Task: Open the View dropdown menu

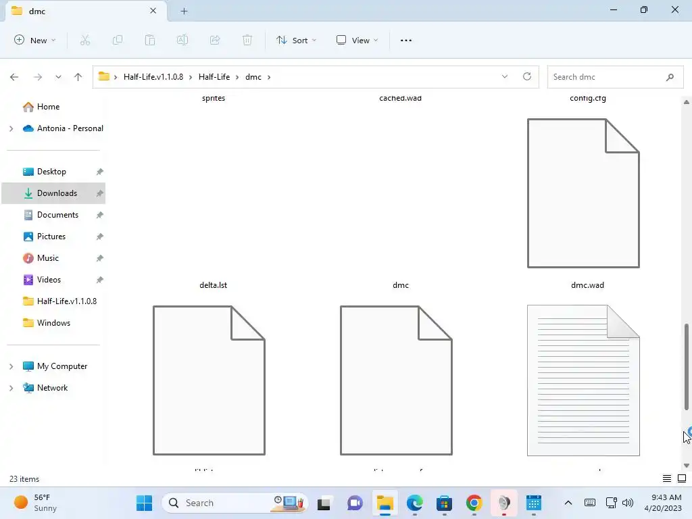Action: pyautogui.click(x=357, y=40)
